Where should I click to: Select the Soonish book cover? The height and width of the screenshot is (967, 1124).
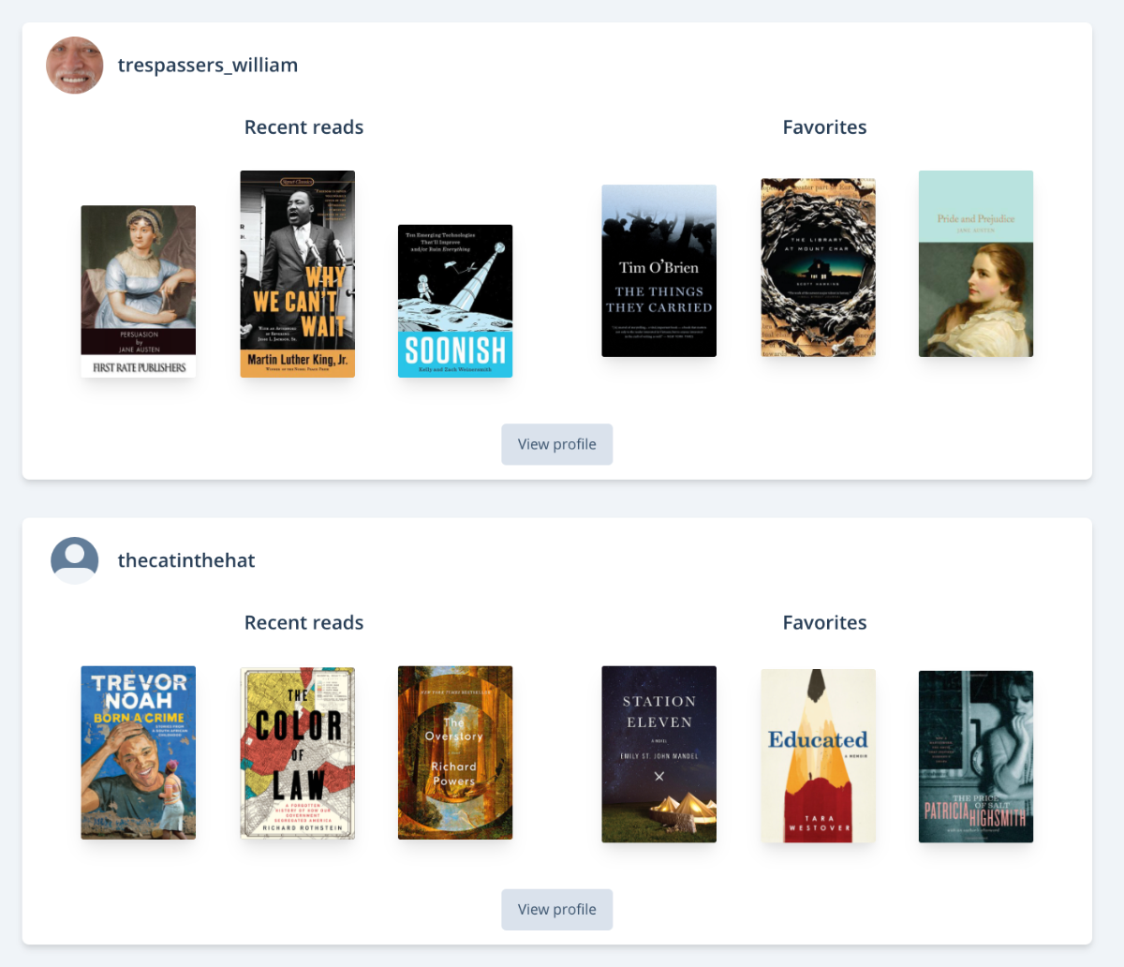(455, 301)
